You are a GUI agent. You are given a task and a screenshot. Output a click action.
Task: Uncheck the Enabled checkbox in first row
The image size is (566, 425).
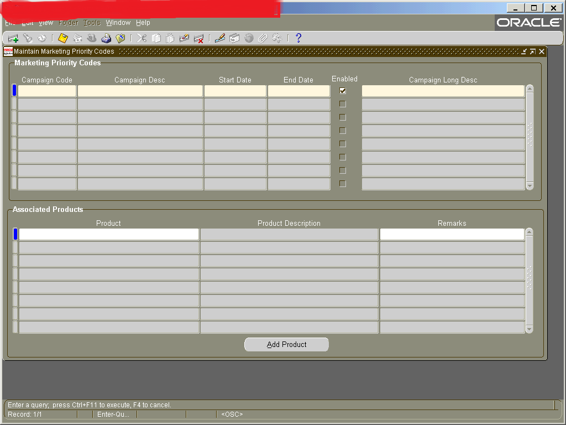pos(343,91)
